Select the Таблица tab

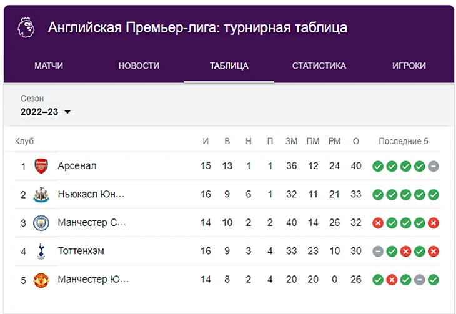[x=229, y=66]
